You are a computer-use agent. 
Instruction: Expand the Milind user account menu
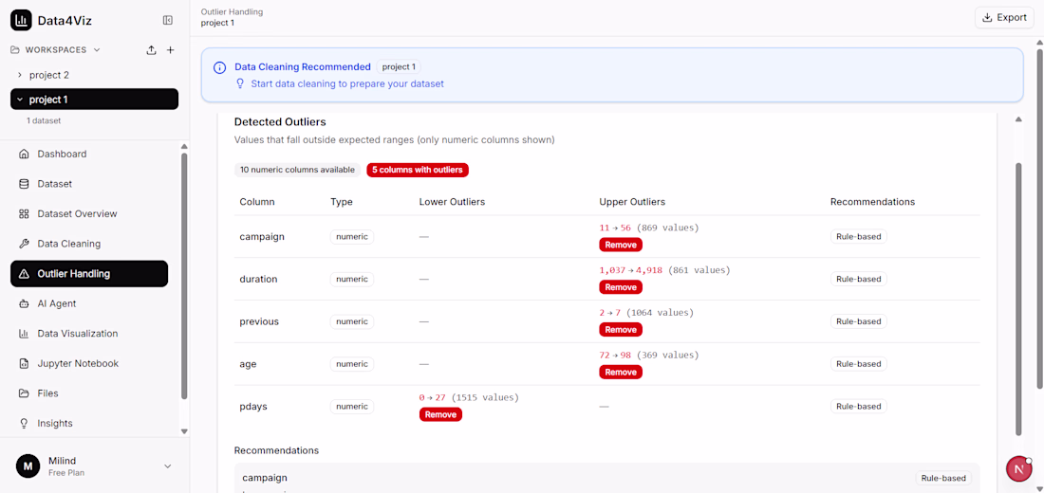click(168, 466)
